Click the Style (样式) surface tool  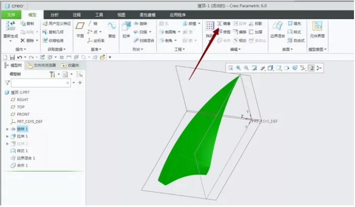(x=294, y=32)
